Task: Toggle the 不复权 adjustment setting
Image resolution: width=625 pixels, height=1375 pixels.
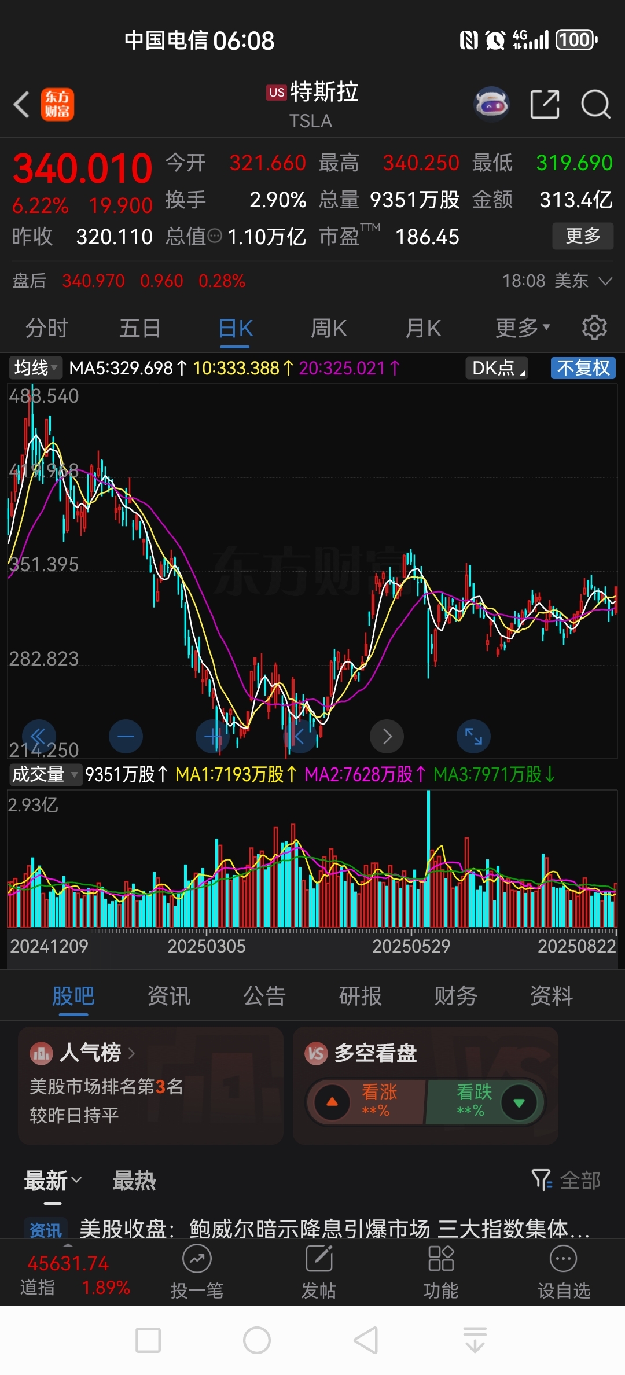Action: click(x=583, y=368)
